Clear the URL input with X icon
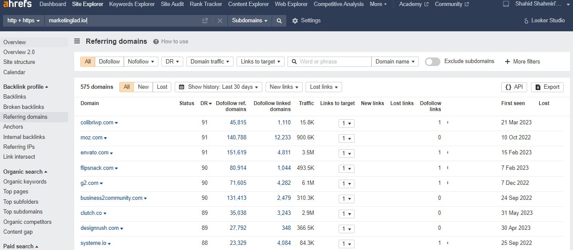573x250 pixels. (x=220, y=21)
